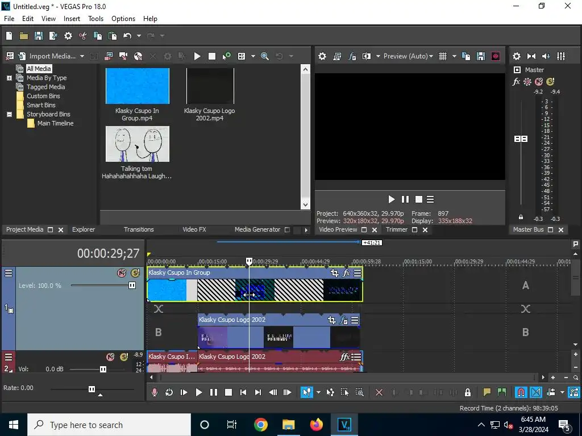Switch to the Video FX tab

point(194,229)
